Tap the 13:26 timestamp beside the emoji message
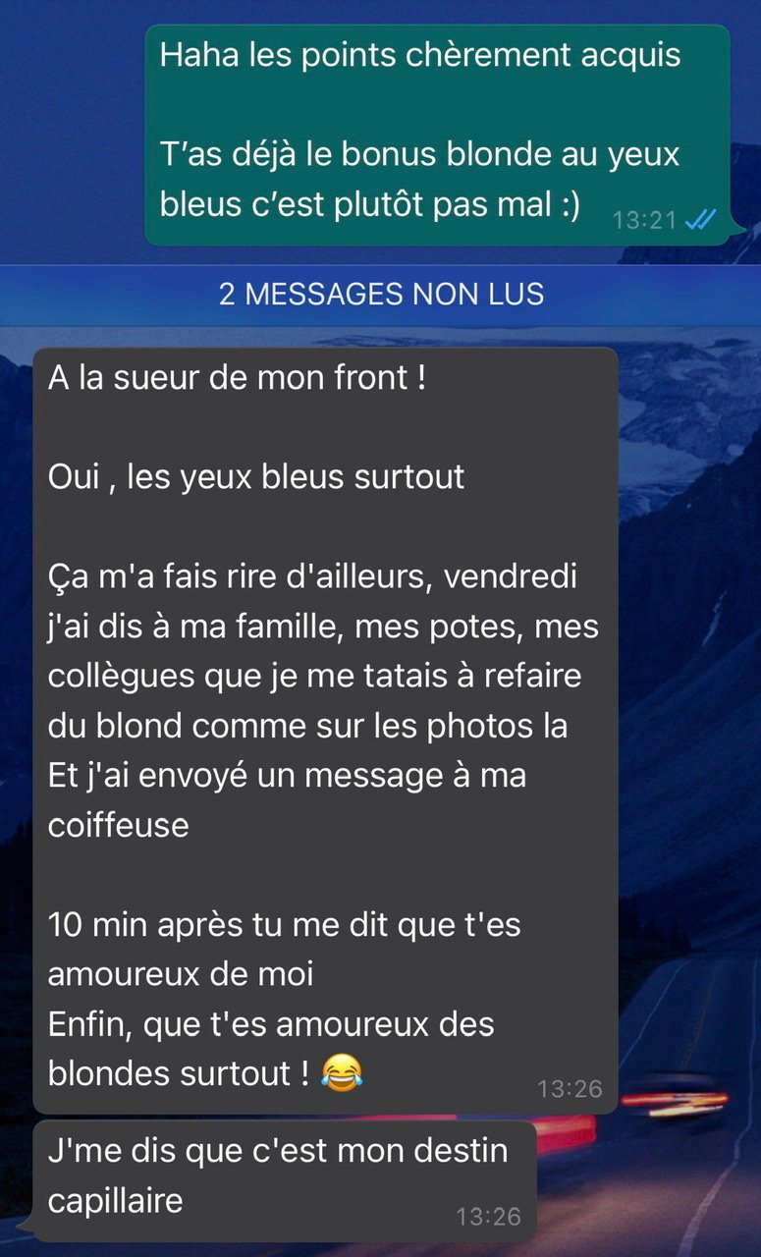 (x=571, y=1088)
